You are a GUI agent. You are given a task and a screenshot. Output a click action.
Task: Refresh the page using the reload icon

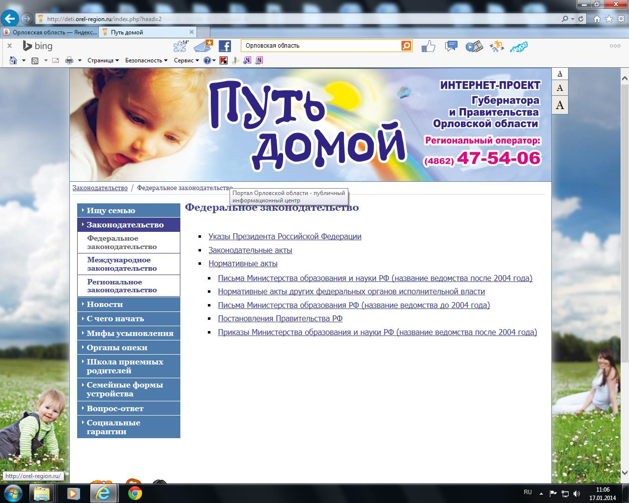click(581, 19)
